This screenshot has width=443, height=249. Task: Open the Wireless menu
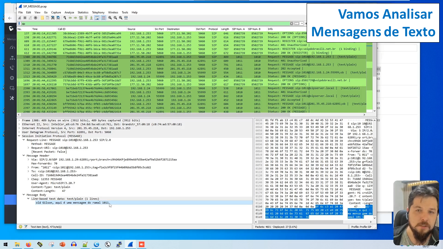(113, 12)
